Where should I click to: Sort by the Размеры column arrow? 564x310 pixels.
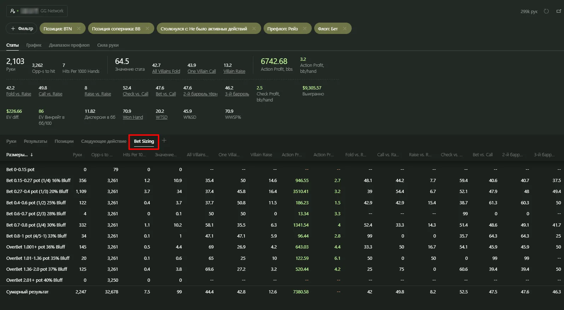tap(31, 155)
